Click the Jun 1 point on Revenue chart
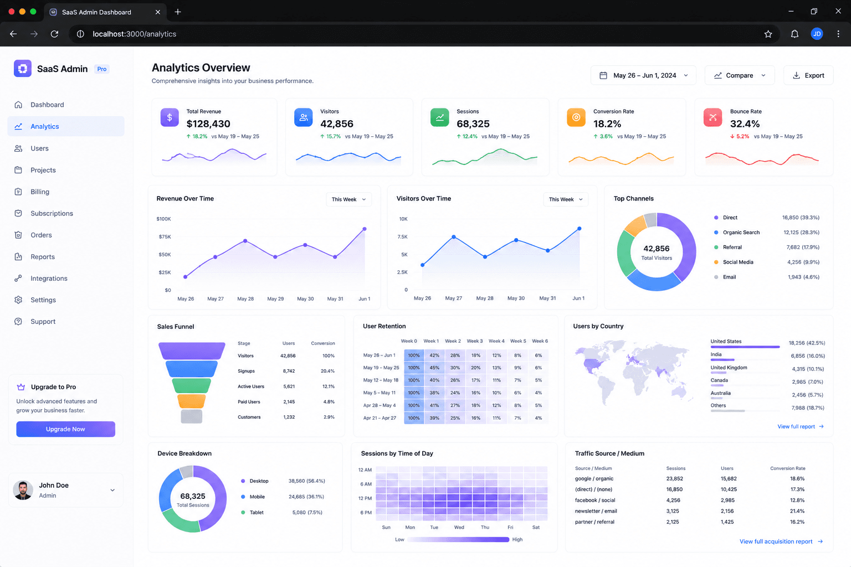This screenshot has width=851, height=567. (365, 229)
